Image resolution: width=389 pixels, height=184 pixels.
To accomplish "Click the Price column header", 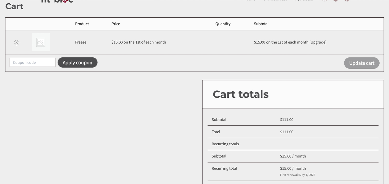I will 116,24.
